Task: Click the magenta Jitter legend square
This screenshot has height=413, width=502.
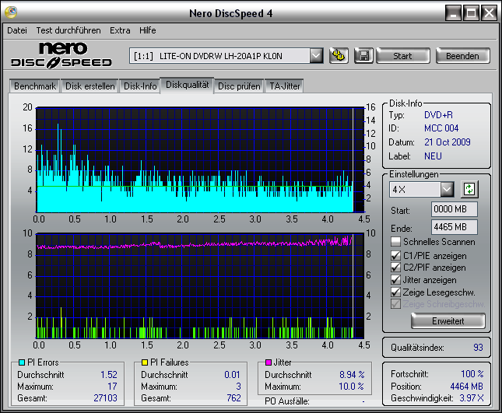Action: pos(267,362)
